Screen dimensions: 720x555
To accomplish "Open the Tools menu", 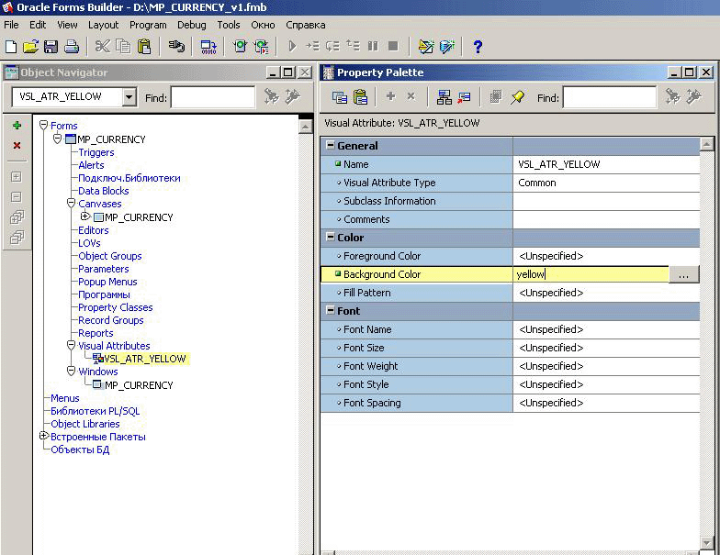I will pyautogui.click(x=229, y=25).
